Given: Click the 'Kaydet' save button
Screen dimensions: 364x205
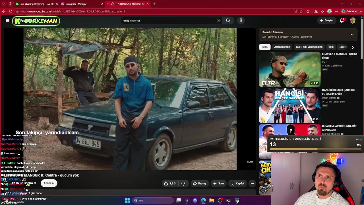Looking at the screenshot, I should click(237, 183).
